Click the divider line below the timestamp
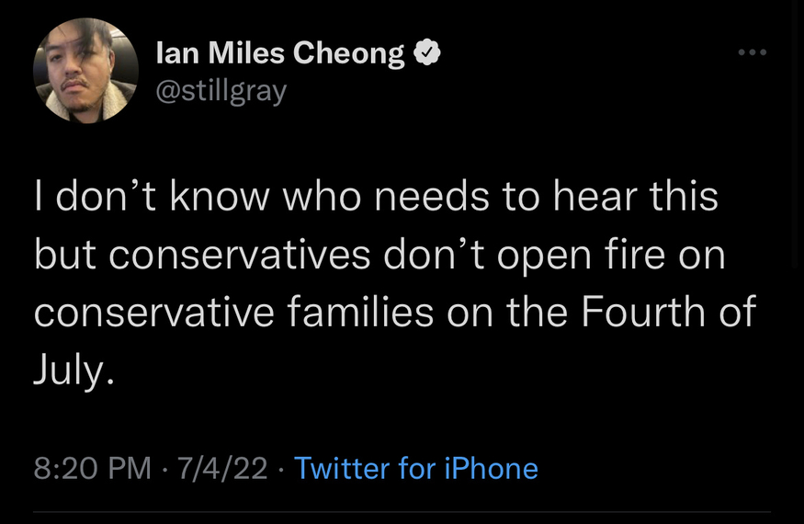804x524 pixels. tap(402, 512)
